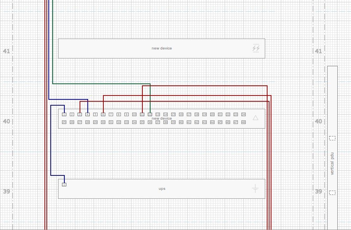Click port 24 on the switch
Viewport: 351px width, 230px height.
pos(243,114)
